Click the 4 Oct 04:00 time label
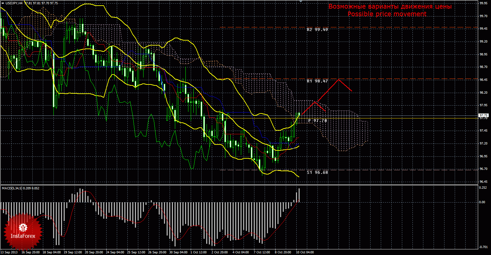The width and height of the screenshot is (491, 255). (241, 252)
